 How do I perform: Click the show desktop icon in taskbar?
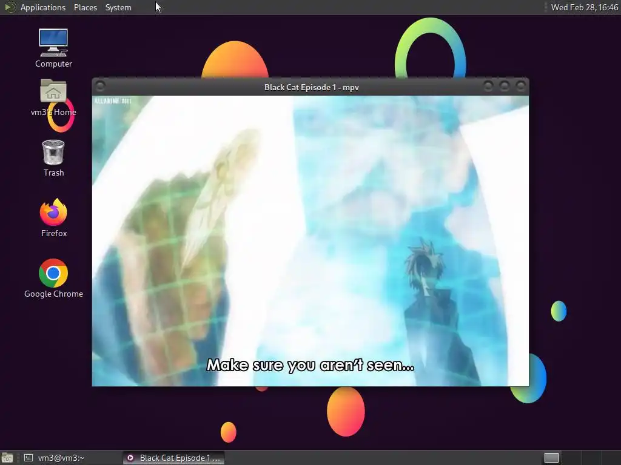point(7,458)
